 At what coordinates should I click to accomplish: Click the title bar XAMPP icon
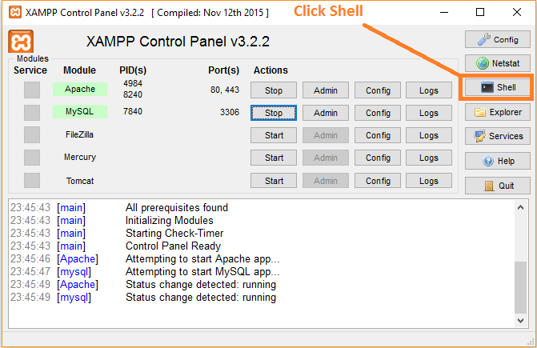coord(14,13)
